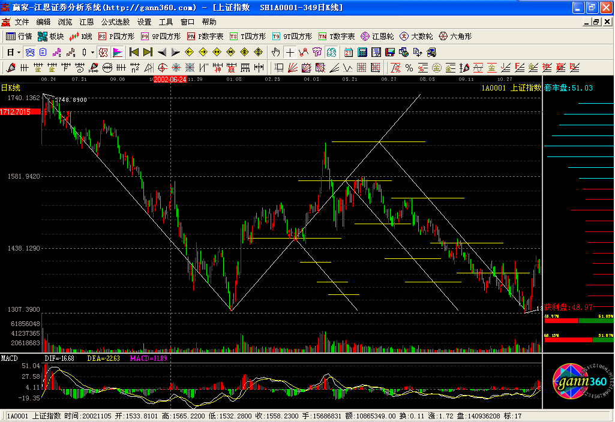Click the 行情 quotes button
615x422 pixels.
19,37
